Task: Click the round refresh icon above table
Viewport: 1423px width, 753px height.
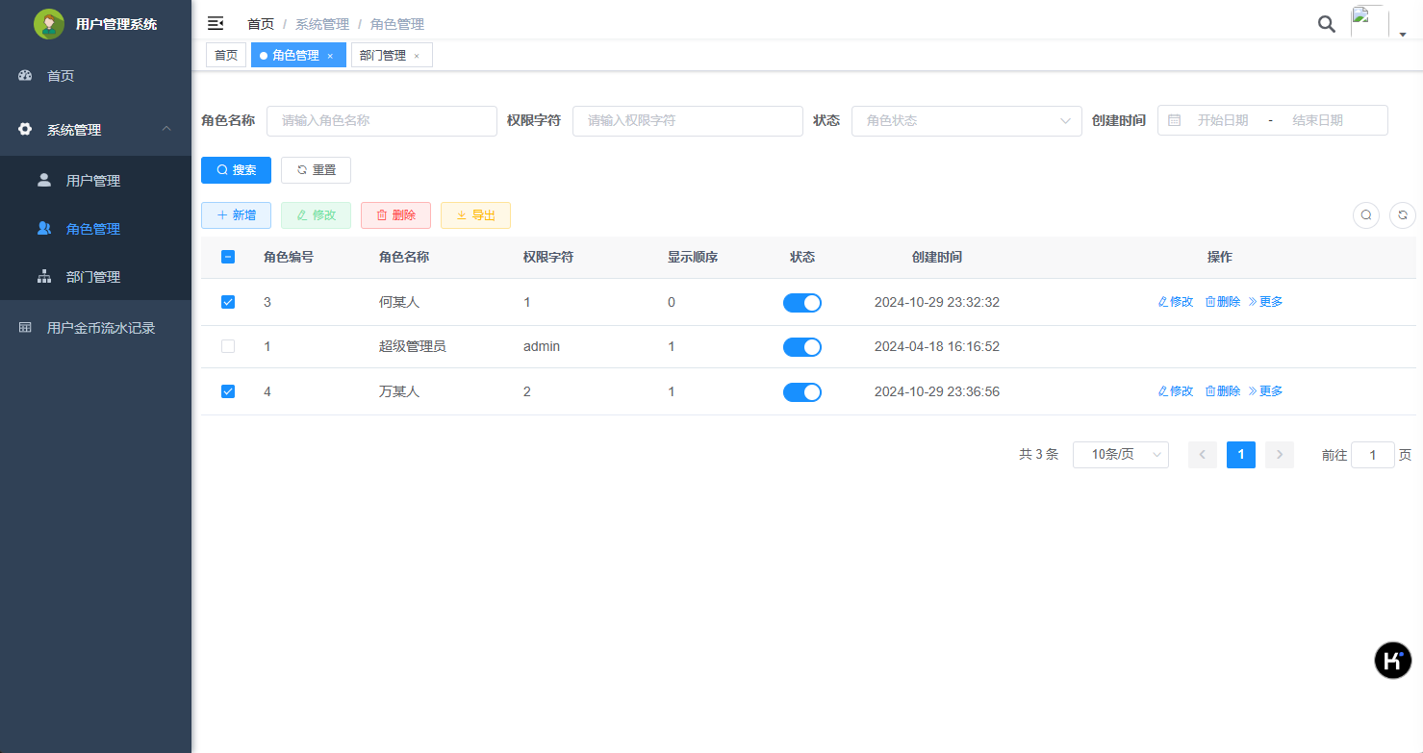Action: [x=1402, y=215]
